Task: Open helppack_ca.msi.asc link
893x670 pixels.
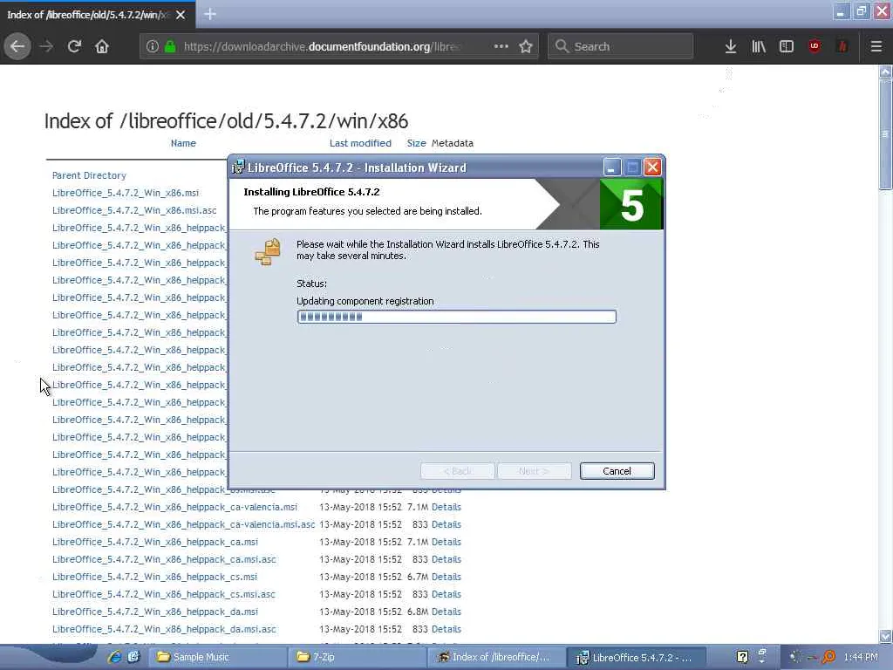Action: (x=164, y=559)
